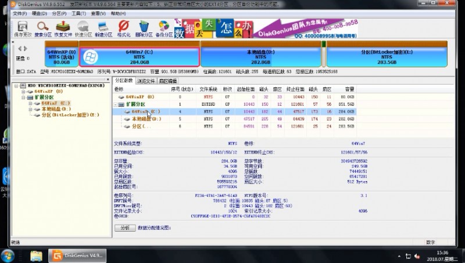Go to the previous disk with the left arrow
This screenshot has width=465, height=263.
coord(20,48)
